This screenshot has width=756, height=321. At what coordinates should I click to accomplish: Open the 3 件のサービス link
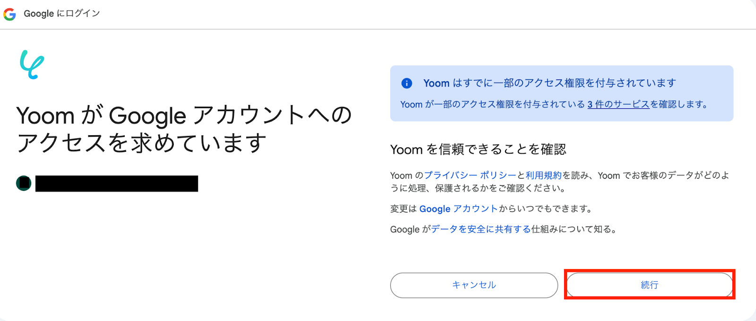(x=619, y=104)
